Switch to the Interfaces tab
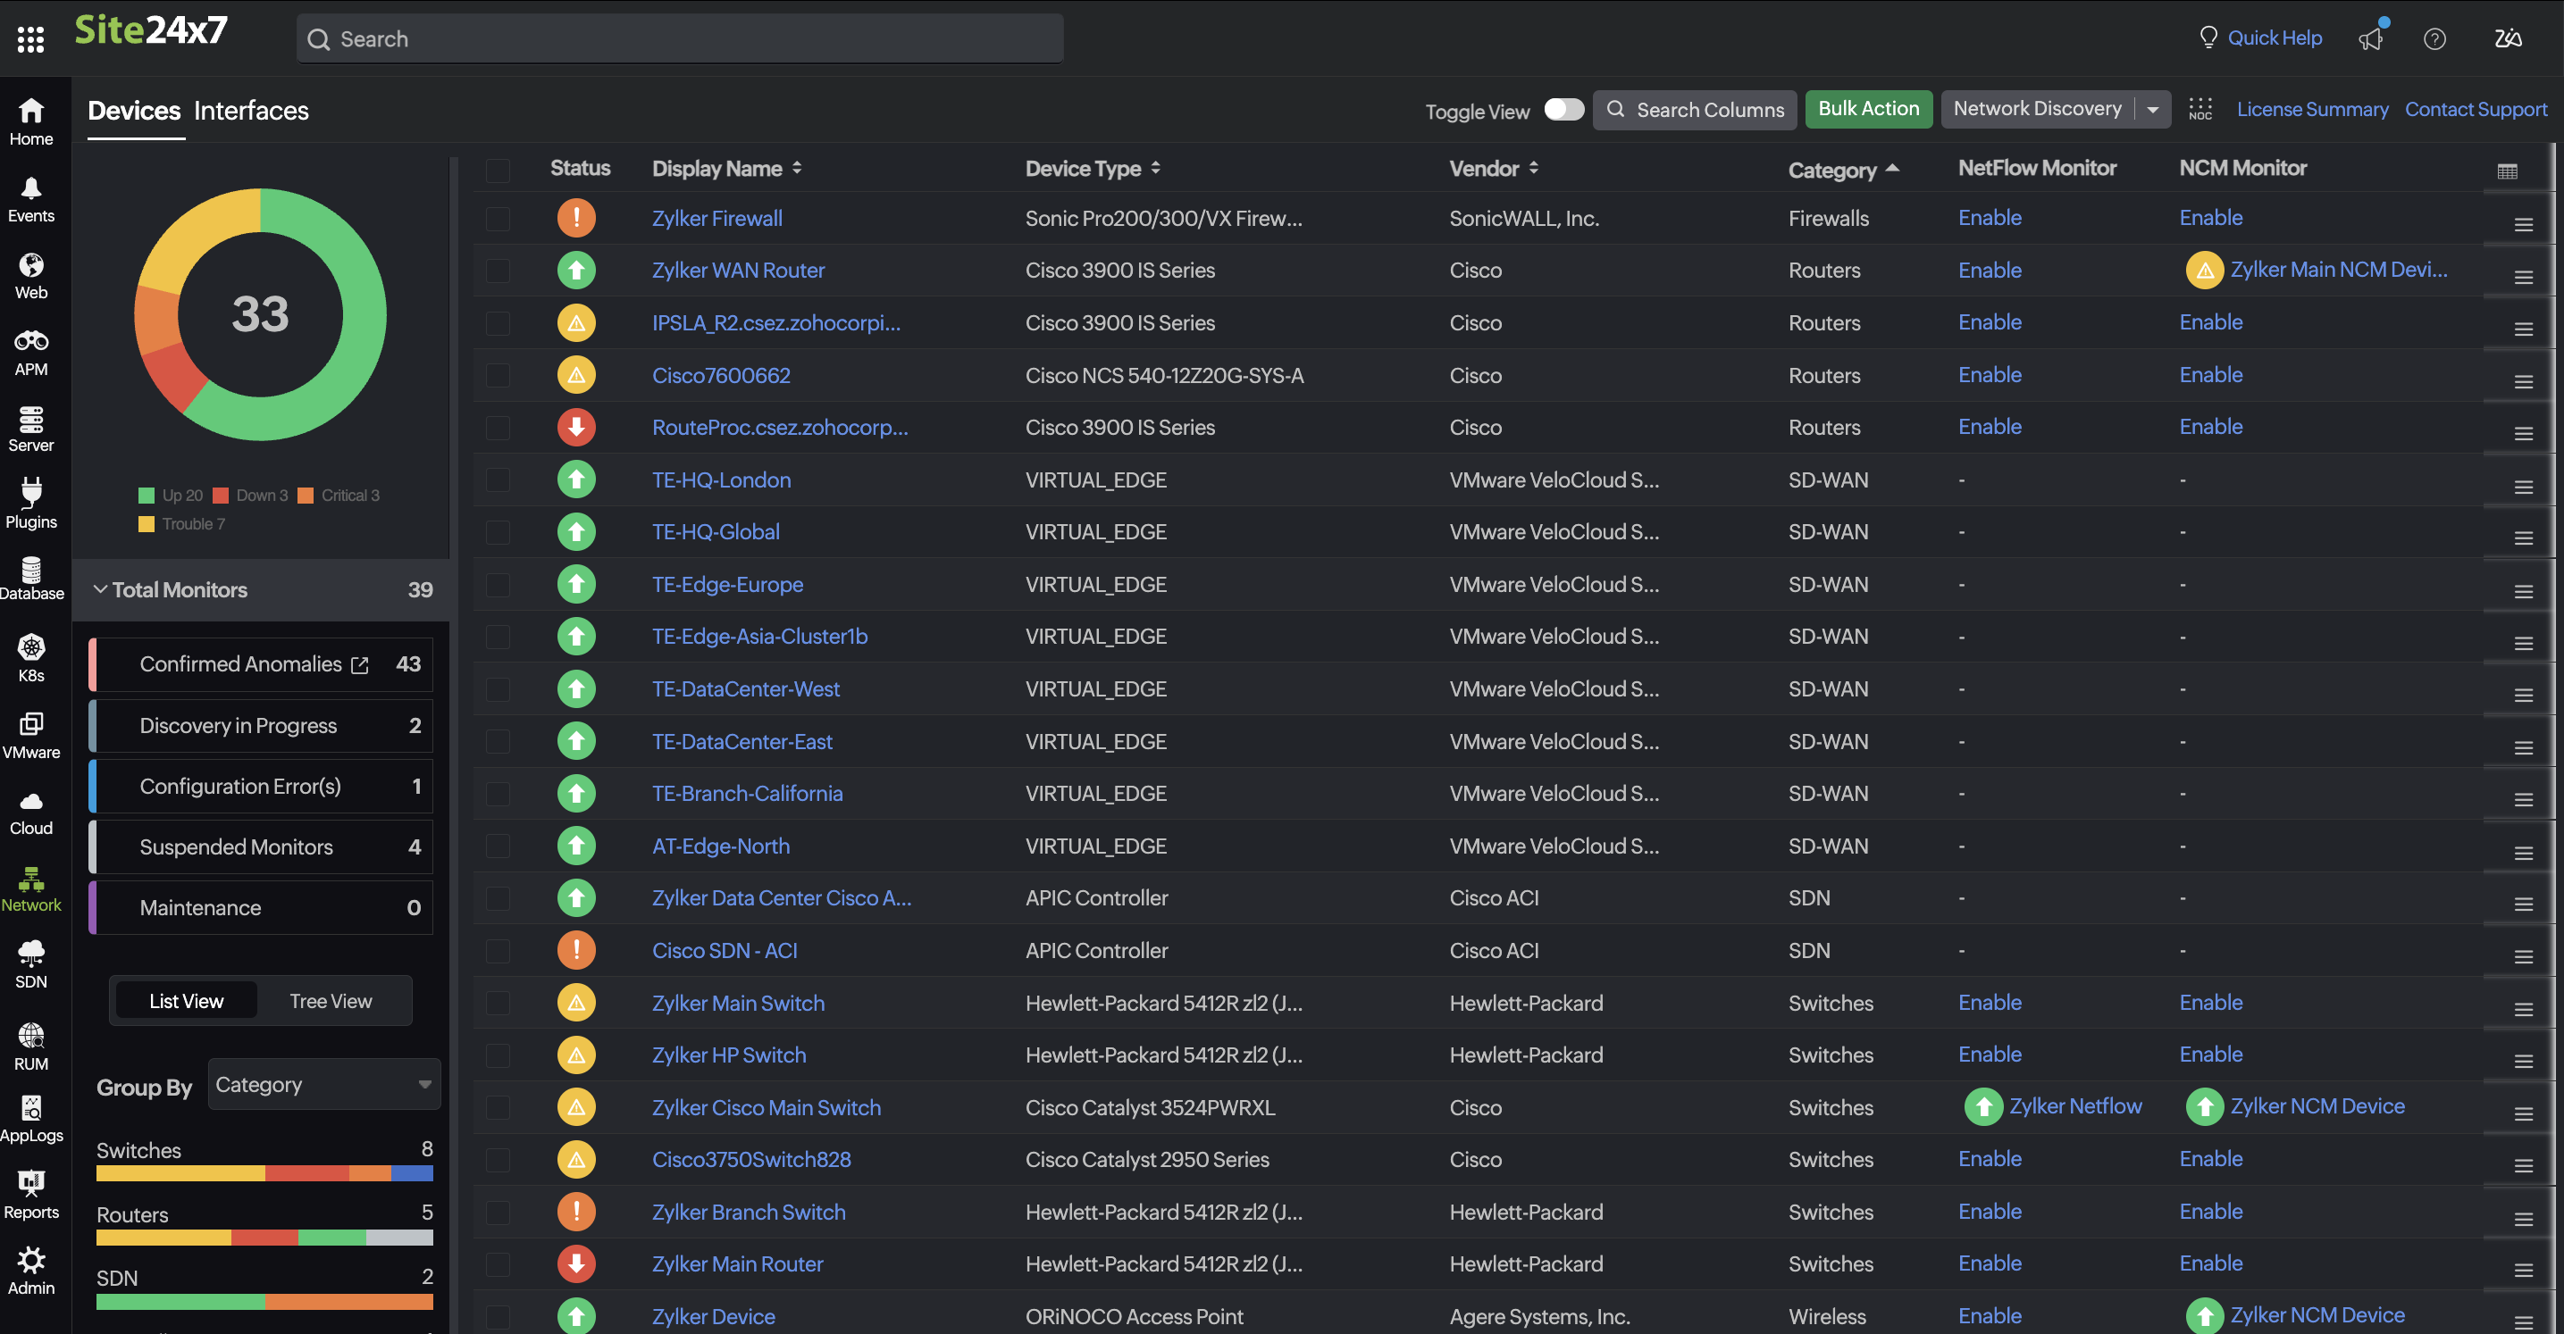The image size is (2564, 1334). click(251, 111)
